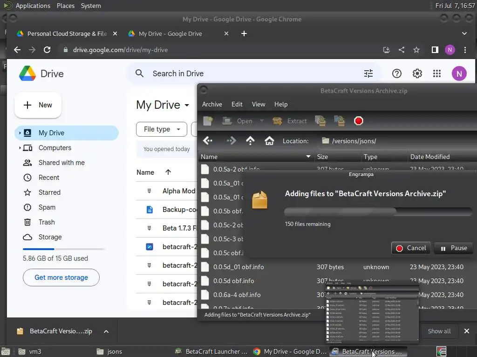This screenshot has height=357, width=477.
Task: Click the red Stop icon in Engrampa toolbar
Action: click(359, 121)
